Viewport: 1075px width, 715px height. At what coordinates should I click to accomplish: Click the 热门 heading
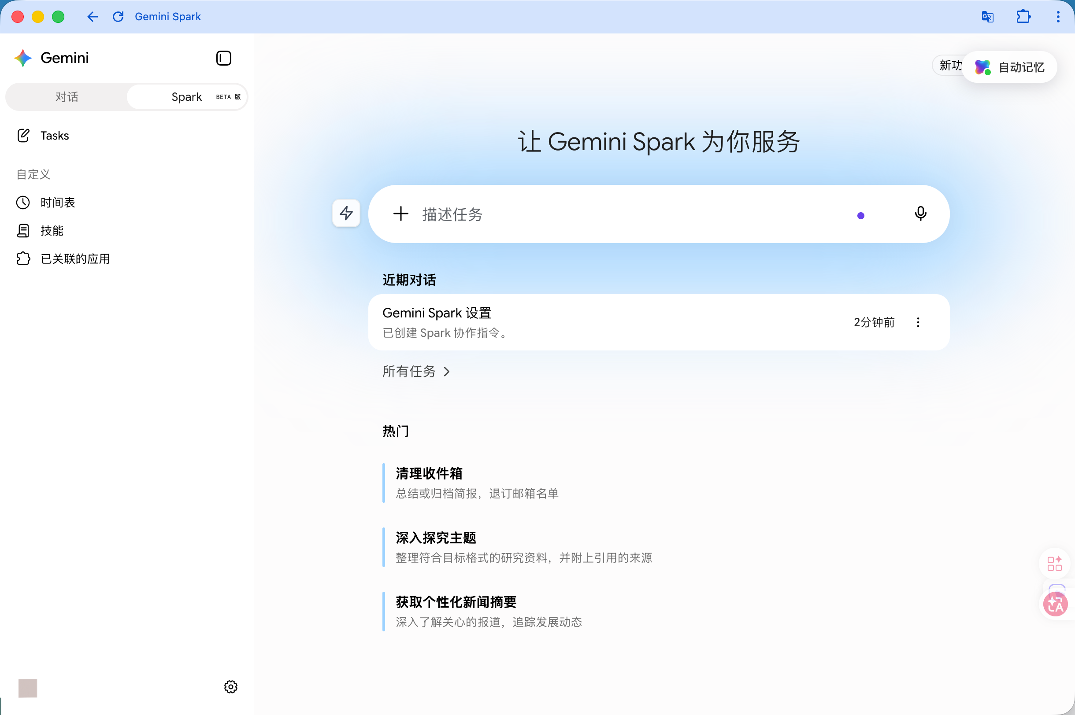coord(396,431)
